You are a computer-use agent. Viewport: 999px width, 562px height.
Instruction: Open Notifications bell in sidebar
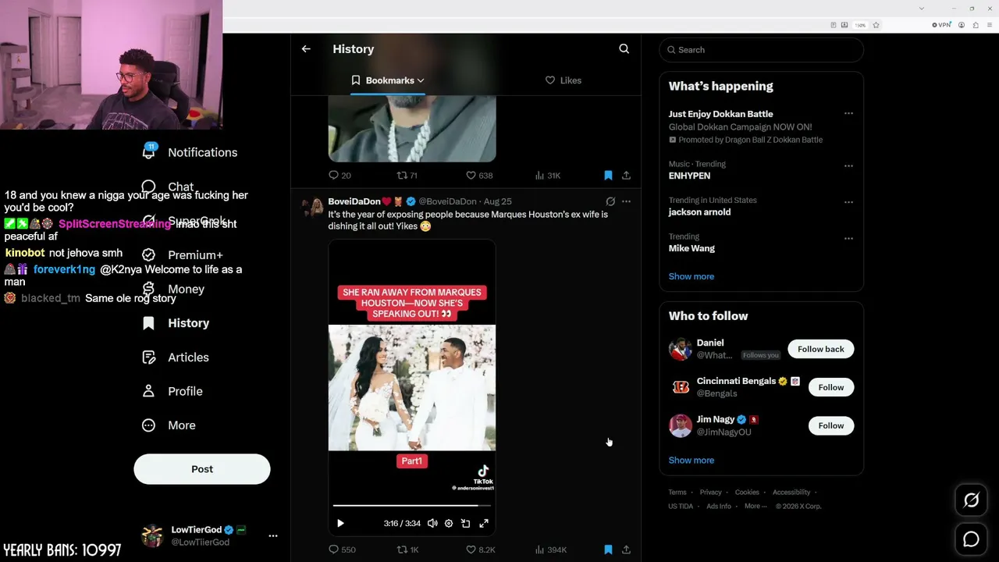(x=148, y=151)
